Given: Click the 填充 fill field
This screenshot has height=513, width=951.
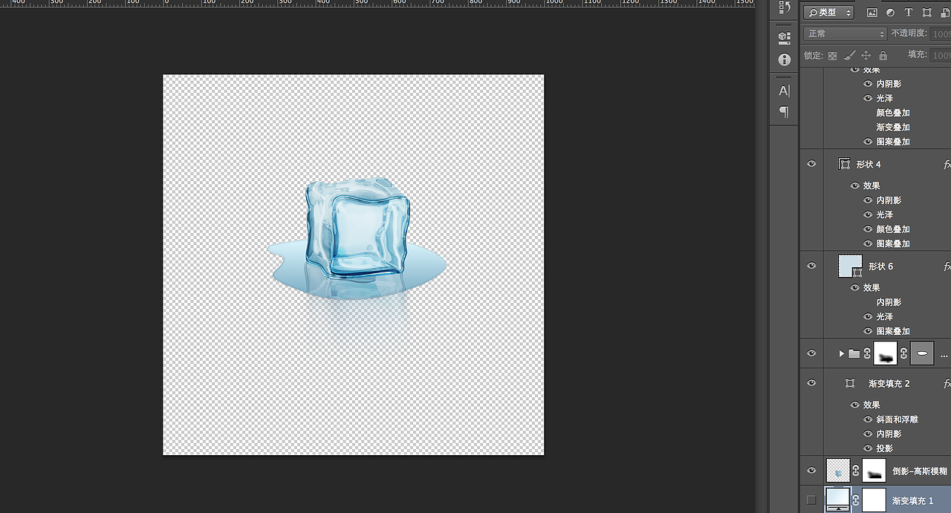Looking at the screenshot, I should (941, 56).
